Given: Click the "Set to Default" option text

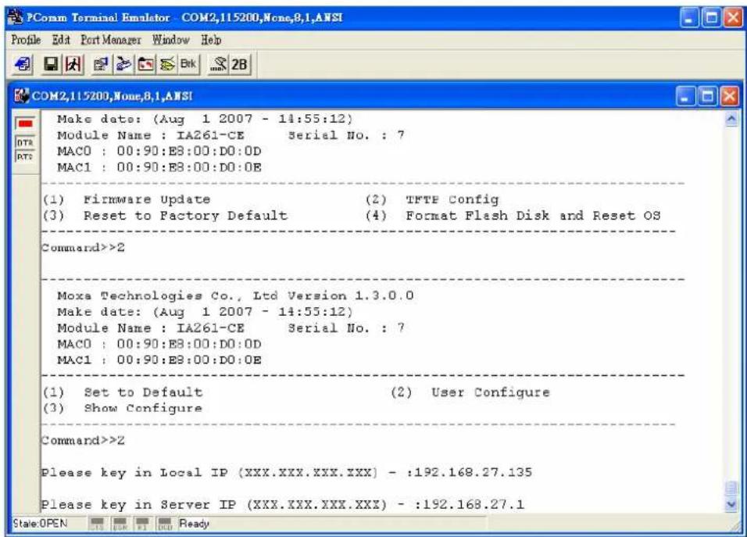Looking at the screenshot, I should [x=143, y=392].
